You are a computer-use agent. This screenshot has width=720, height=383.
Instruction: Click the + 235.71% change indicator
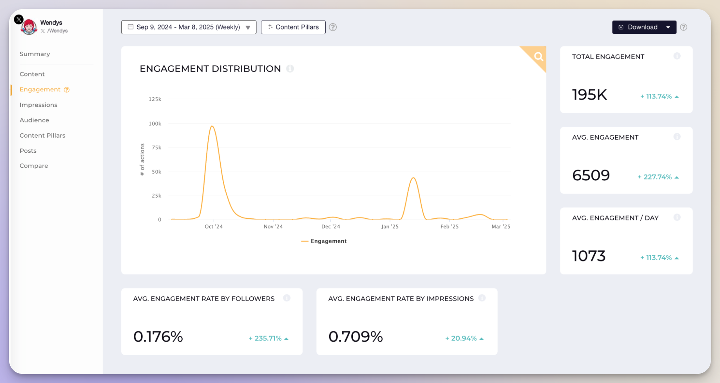coord(268,338)
